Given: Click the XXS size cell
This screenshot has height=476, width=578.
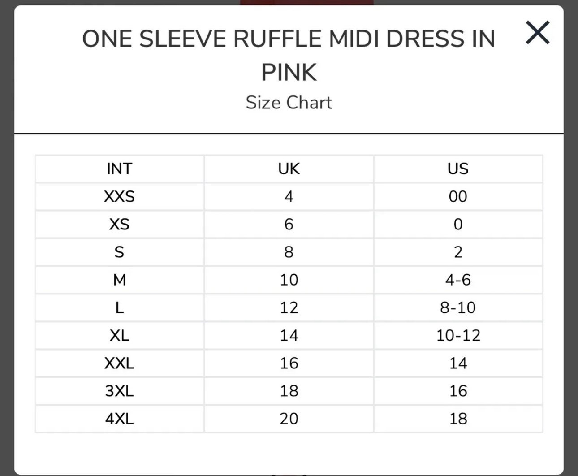Looking at the screenshot, I should pos(120,197).
